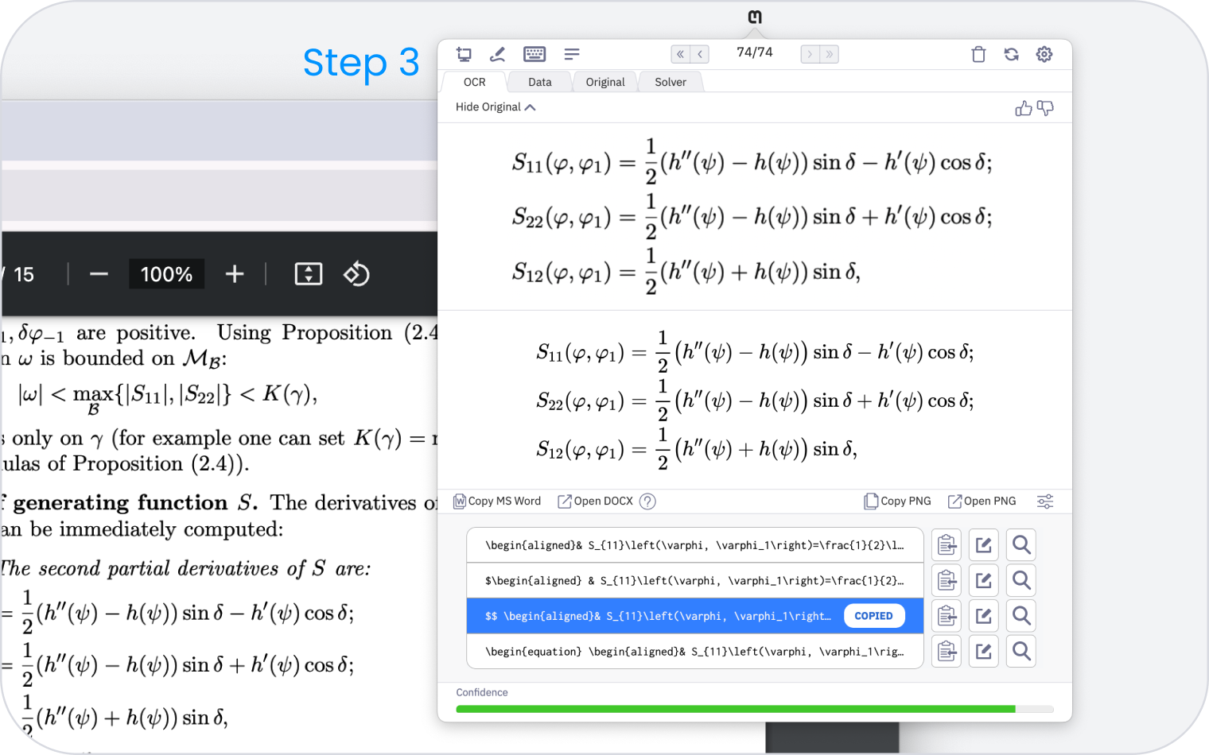
Task: Re-process the snip using the refresh icon
Action: coord(1012,54)
